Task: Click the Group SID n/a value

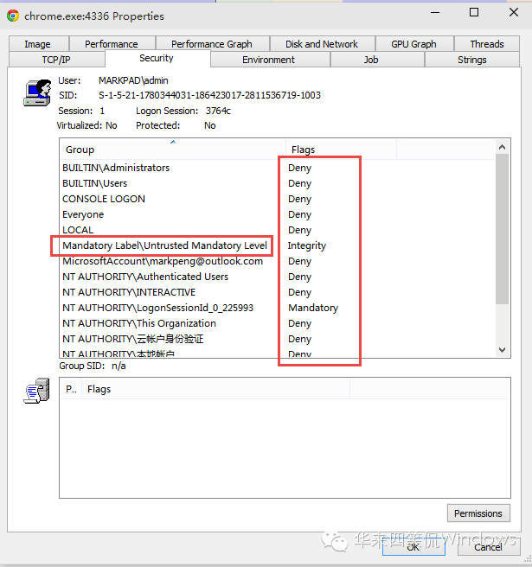Action: 119,366
